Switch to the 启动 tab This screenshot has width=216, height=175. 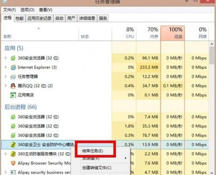click(59, 18)
